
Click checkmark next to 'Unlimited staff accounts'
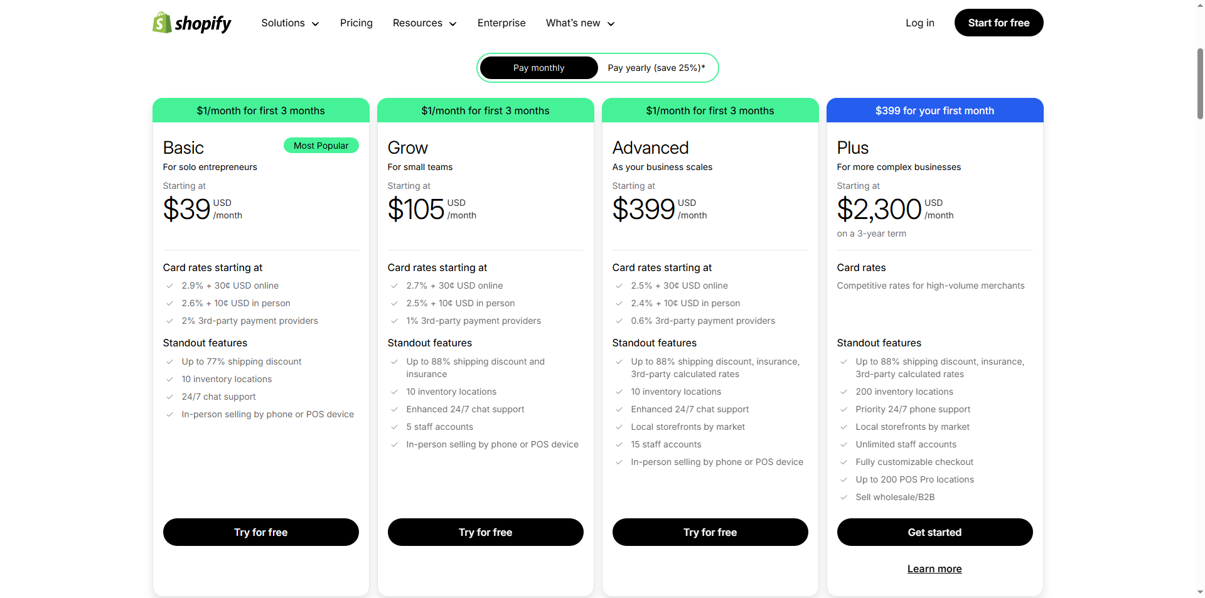coord(843,445)
